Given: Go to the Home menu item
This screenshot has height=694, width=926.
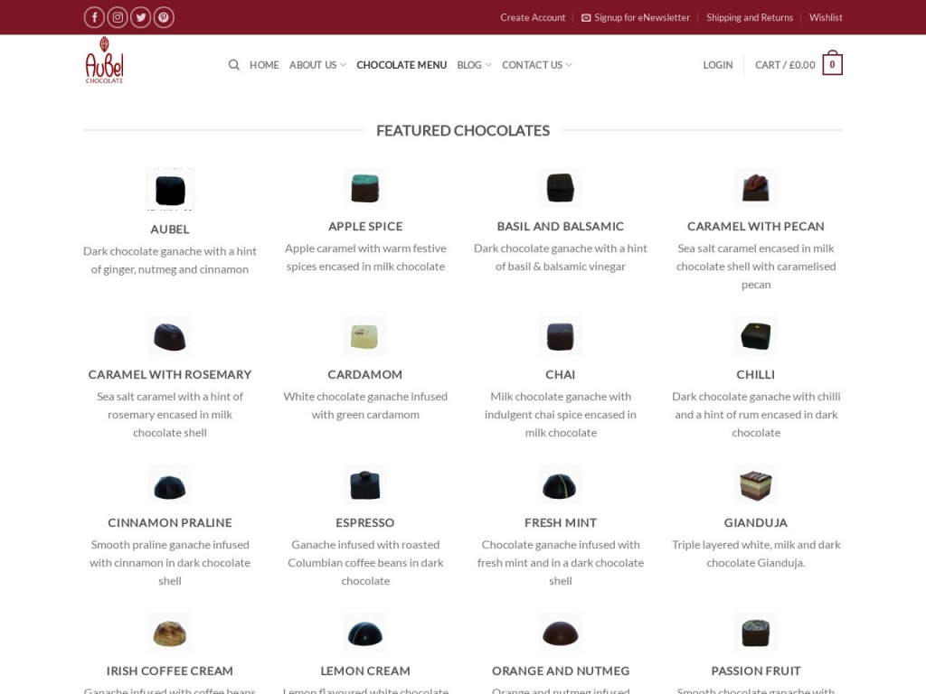Looking at the screenshot, I should 264,65.
